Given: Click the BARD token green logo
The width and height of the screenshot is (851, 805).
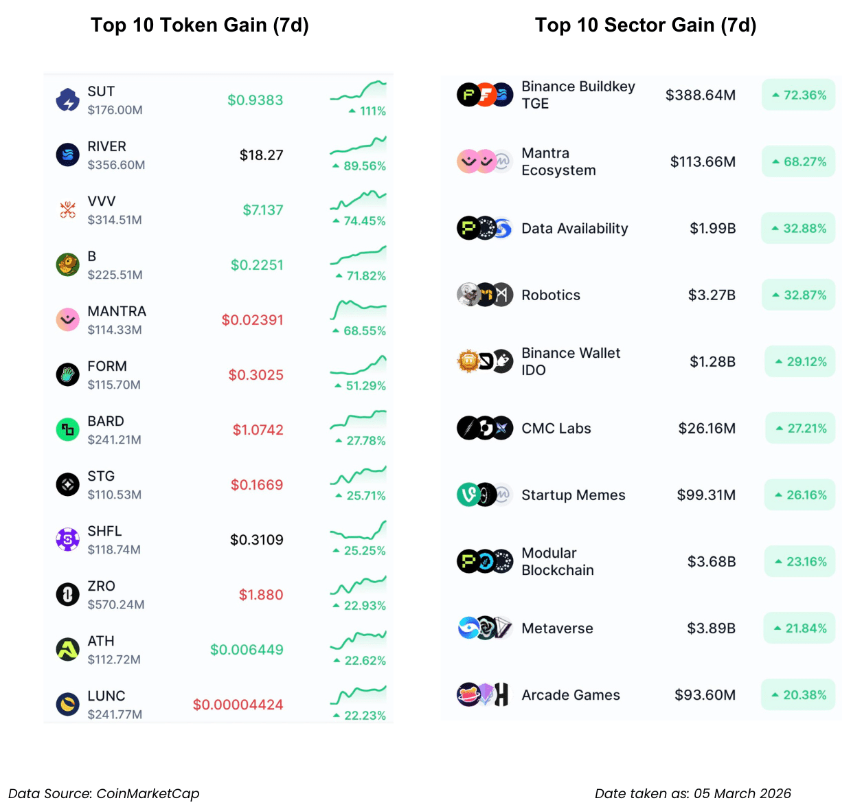Looking at the screenshot, I should [x=67, y=430].
